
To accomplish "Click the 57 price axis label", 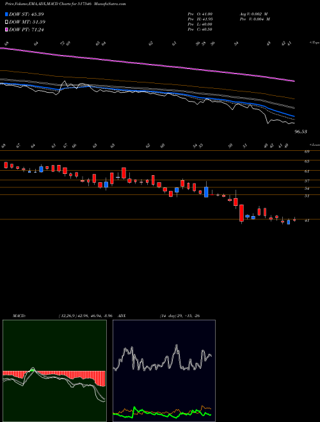I will [307, 181].
